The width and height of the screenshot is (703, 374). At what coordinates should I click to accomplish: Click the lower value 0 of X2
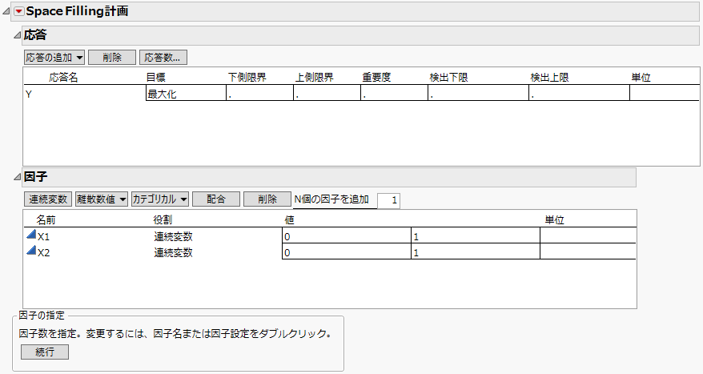click(x=346, y=252)
